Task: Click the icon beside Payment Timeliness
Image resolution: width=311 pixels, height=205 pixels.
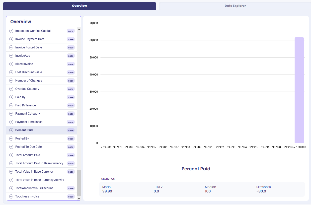Action: [x=11, y=122]
